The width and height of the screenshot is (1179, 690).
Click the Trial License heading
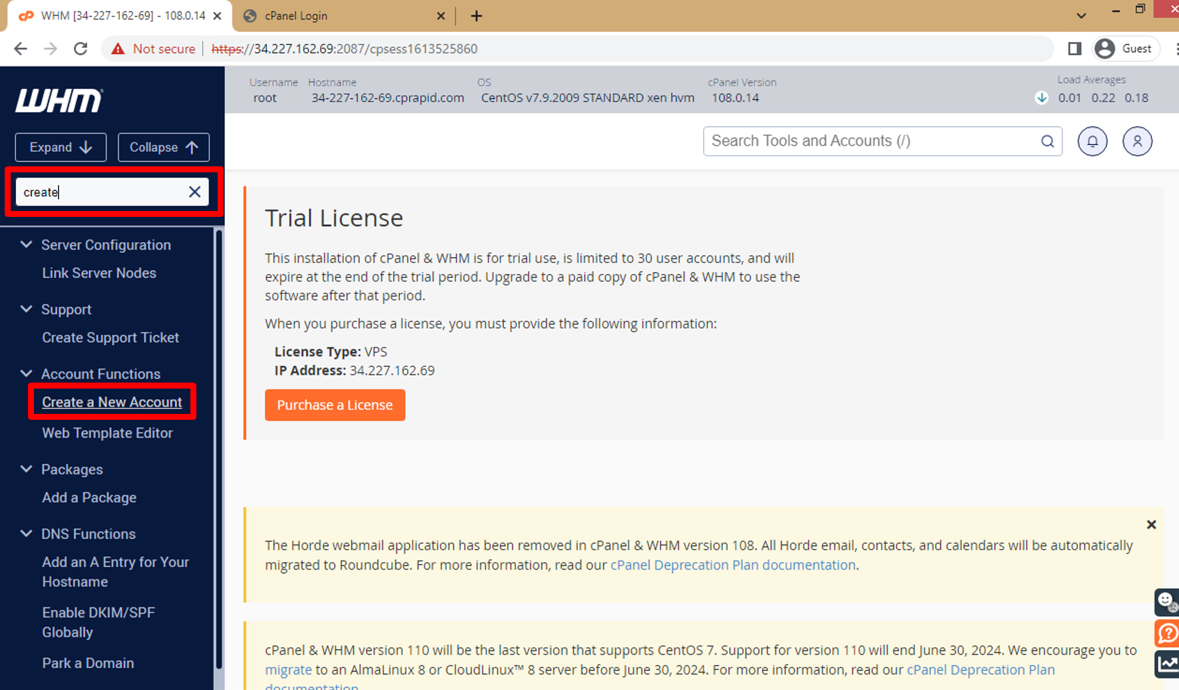pos(334,218)
